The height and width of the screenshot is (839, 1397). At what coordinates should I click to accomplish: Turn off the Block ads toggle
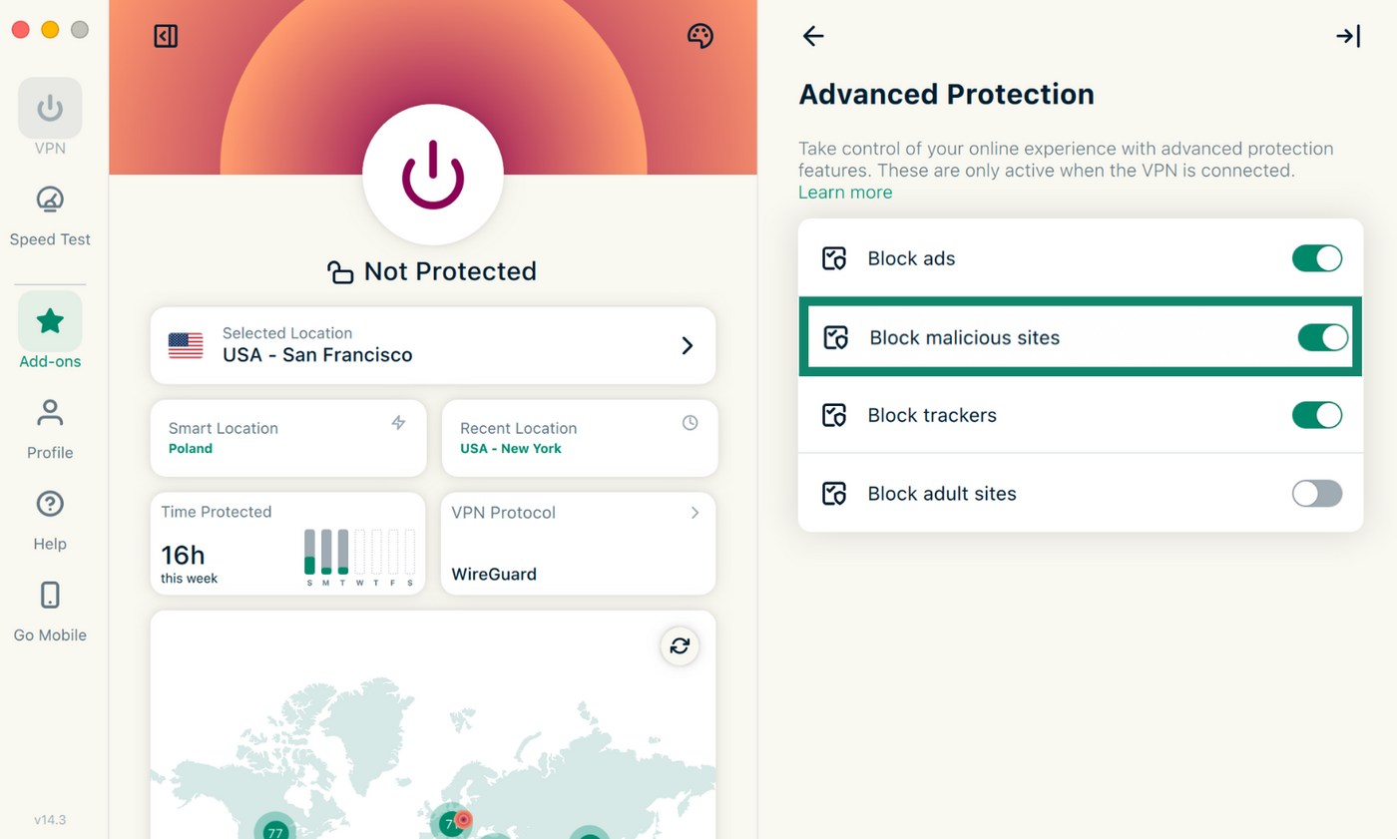pos(1317,259)
